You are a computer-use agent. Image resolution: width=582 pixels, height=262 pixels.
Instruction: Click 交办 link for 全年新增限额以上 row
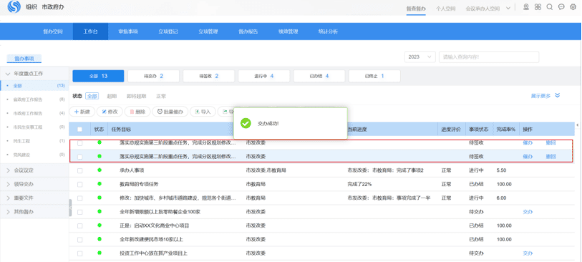[x=528, y=212]
